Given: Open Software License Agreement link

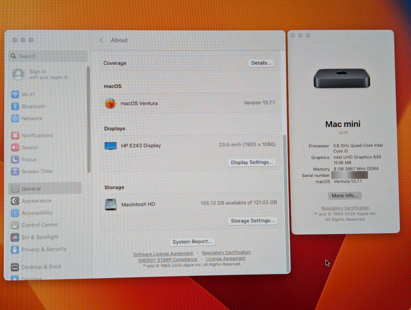Looking at the screenshot, I should point(163,254).
